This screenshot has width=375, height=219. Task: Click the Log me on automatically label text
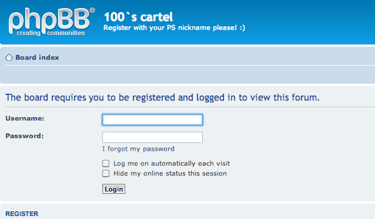coord(172,164)
